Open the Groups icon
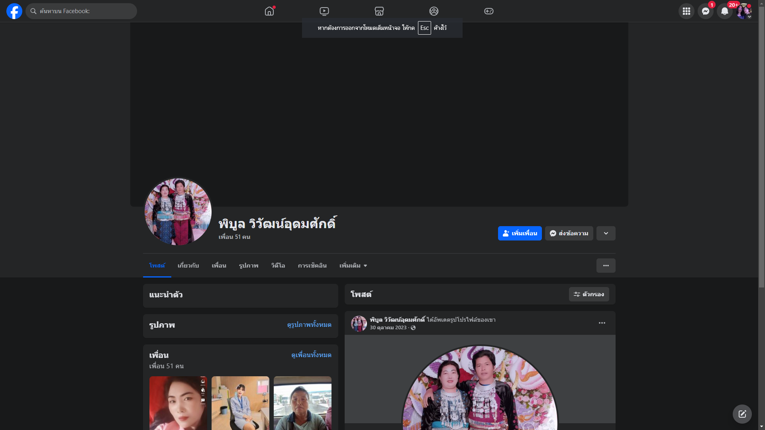Viewport: 765px width, 430px height. (433, 11)
